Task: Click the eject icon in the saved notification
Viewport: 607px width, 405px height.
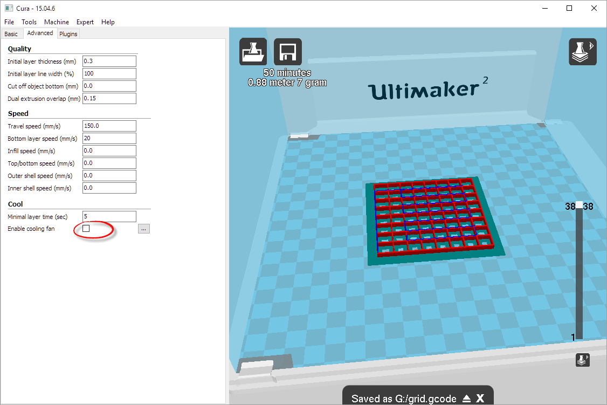Action: tap(466, 399)
